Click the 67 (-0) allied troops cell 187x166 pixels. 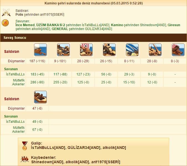pyautogui.click(x=37, y=130)
